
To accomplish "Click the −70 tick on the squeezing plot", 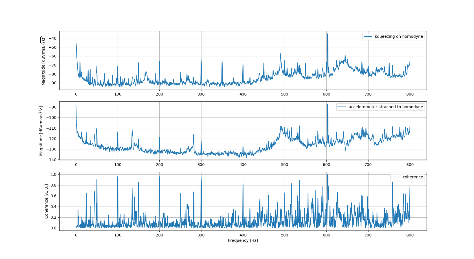I will click(52, 65).
